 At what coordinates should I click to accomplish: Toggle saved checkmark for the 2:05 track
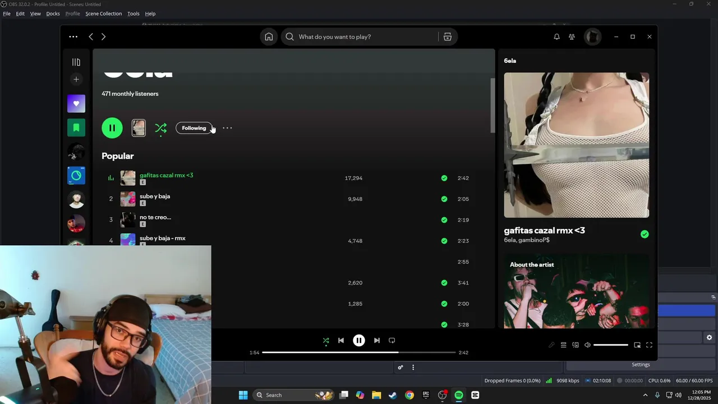444,199
